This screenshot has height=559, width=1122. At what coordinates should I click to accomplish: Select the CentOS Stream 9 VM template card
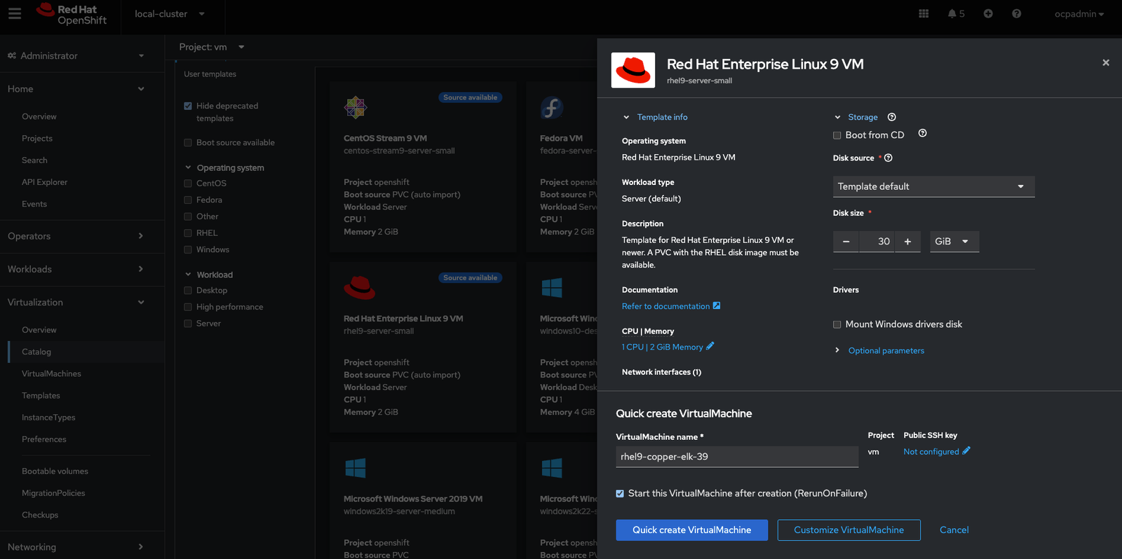click(x=423, y=167)
